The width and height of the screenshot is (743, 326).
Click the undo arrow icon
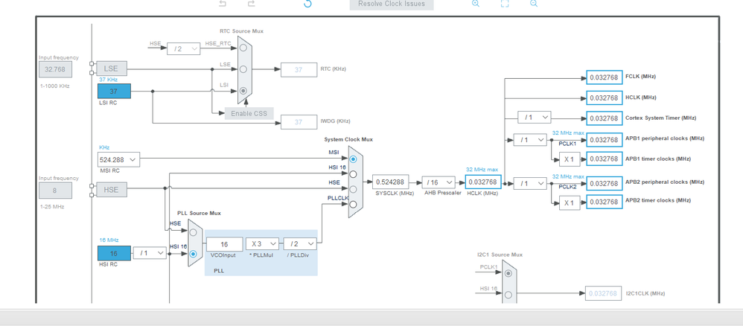point(223,4)
